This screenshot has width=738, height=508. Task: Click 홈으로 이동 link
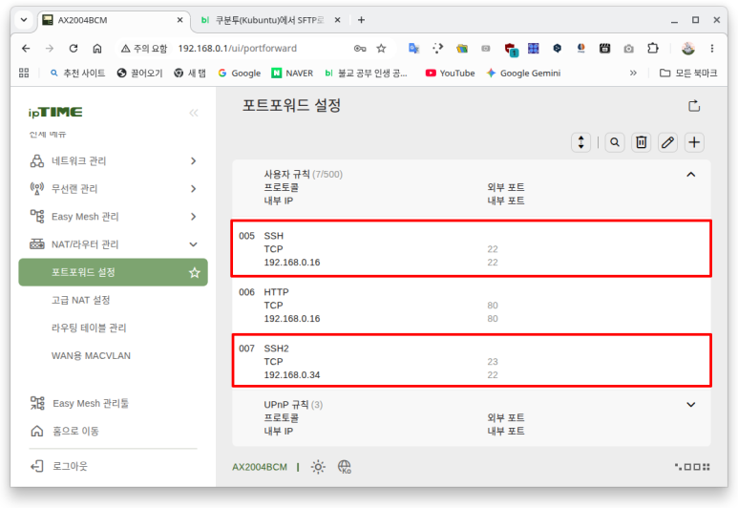(65, 431)
